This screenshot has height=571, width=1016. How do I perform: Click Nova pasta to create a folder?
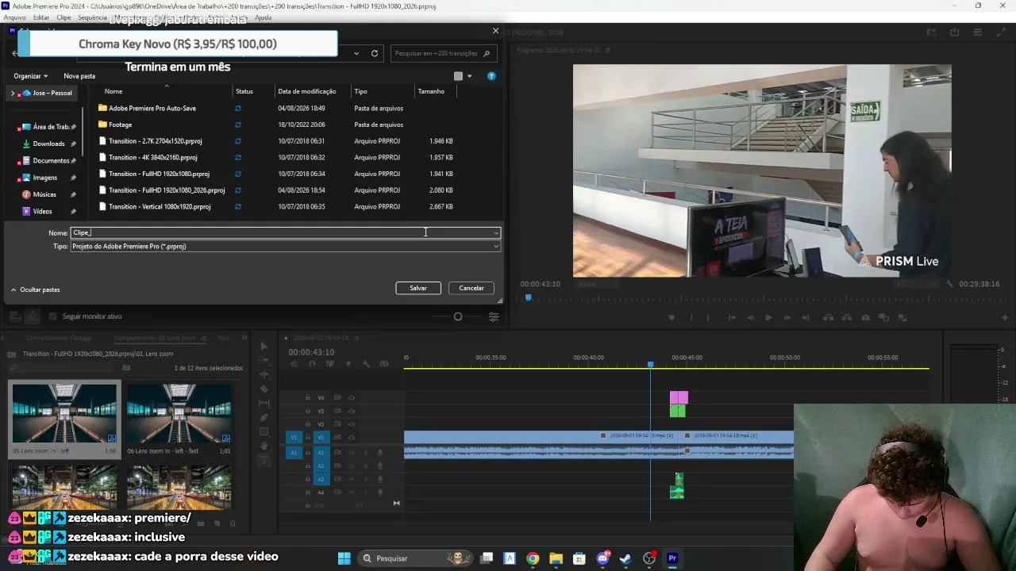[79, 76]
